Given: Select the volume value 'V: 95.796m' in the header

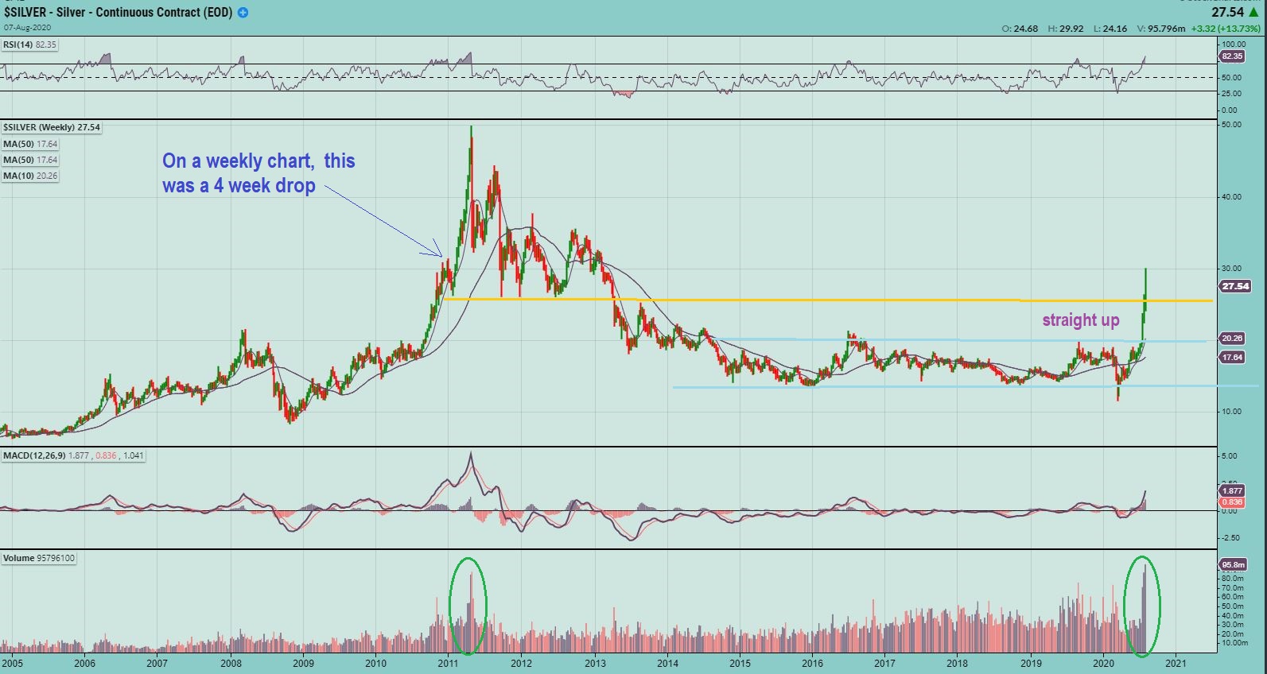Looking at the screenshot, I should [1161, 29].
